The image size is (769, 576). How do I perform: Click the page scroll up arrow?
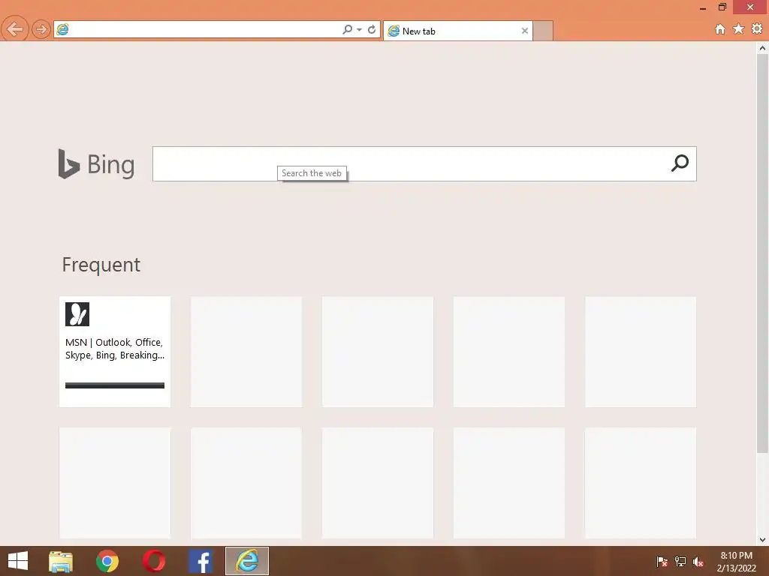click(762, 48)
